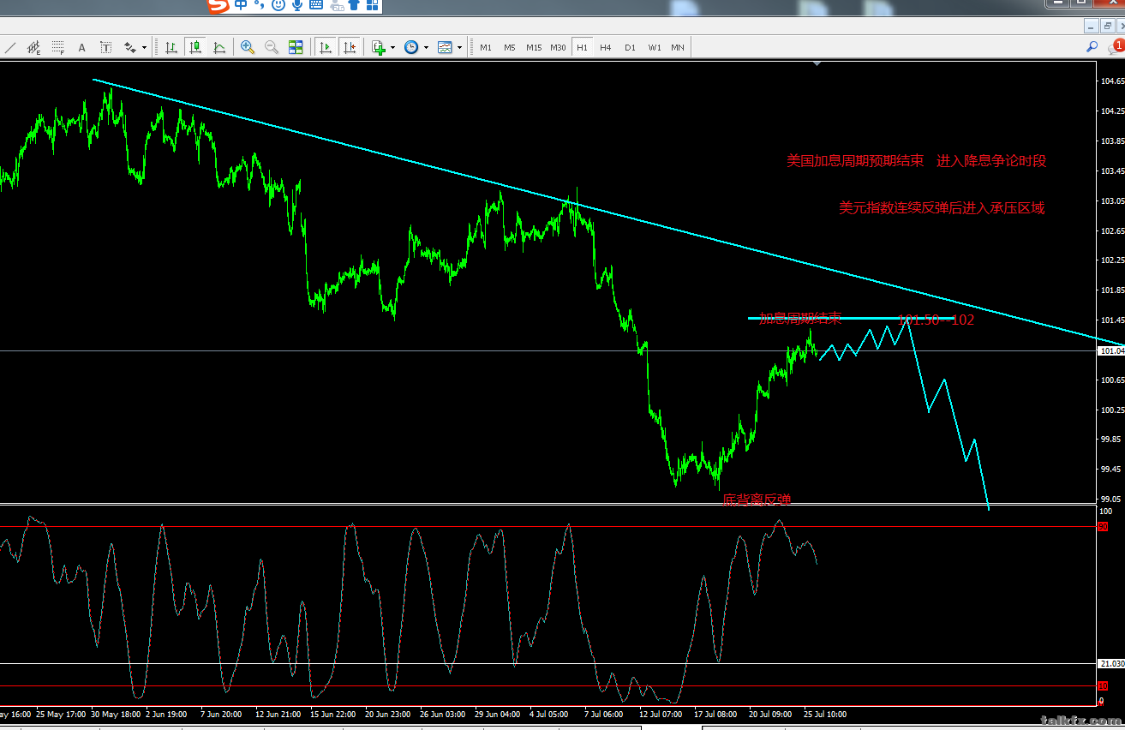Toggle chart shift
1125x730 pixels.
click(350, 47)
